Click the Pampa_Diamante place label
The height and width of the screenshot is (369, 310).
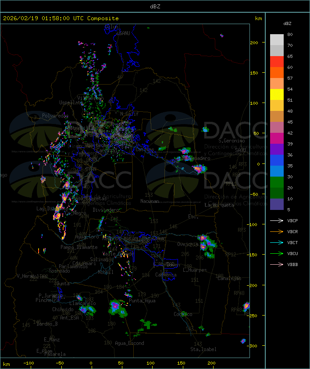pos(79,247)
